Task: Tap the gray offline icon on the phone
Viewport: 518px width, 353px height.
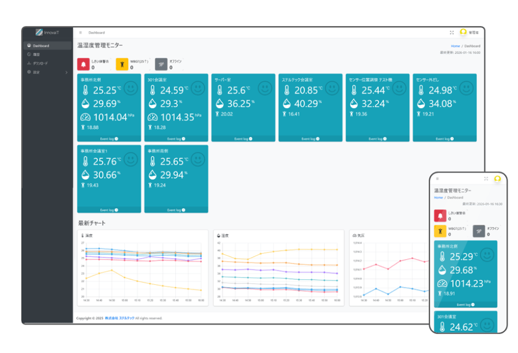Action: point(479,231)
